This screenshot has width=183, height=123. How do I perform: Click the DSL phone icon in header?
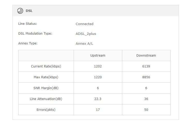pos(20,11)
